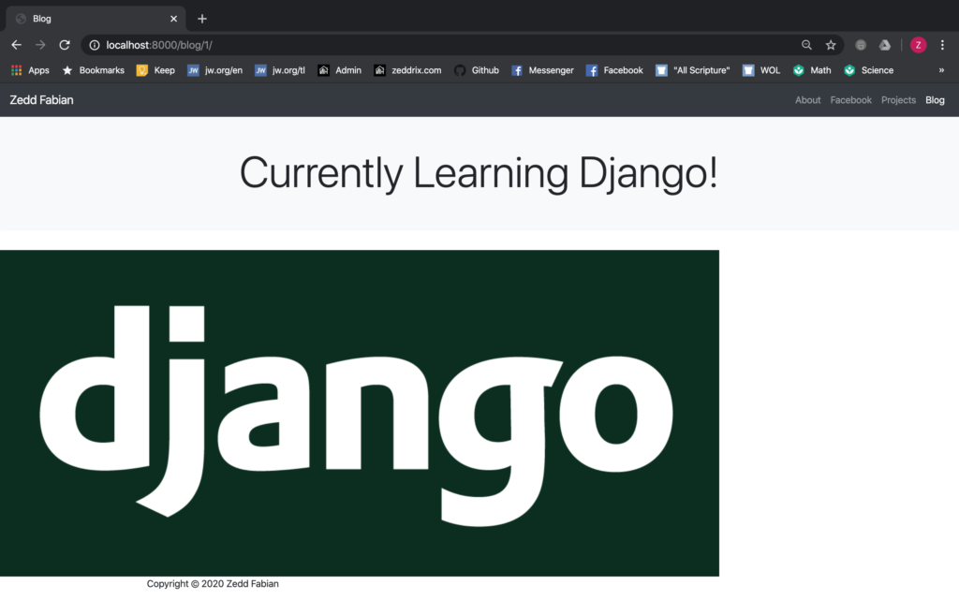Open the "All Scripture" bookmark

click(692, 70)
